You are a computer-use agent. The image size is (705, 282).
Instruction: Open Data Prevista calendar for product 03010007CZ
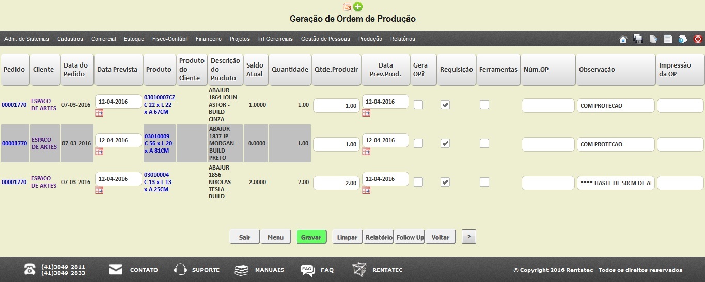tap(99, 112)
